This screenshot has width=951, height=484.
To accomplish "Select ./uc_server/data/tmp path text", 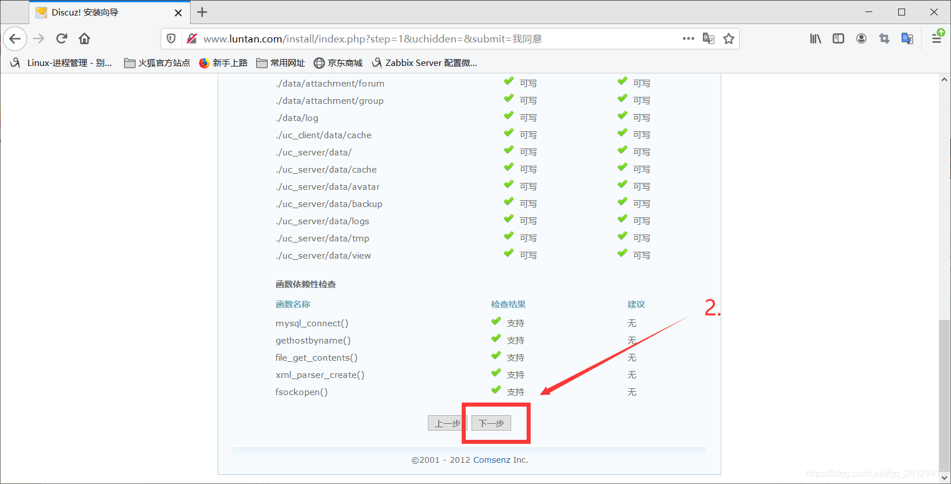I will pyautogui.click(x=322, y=238).
